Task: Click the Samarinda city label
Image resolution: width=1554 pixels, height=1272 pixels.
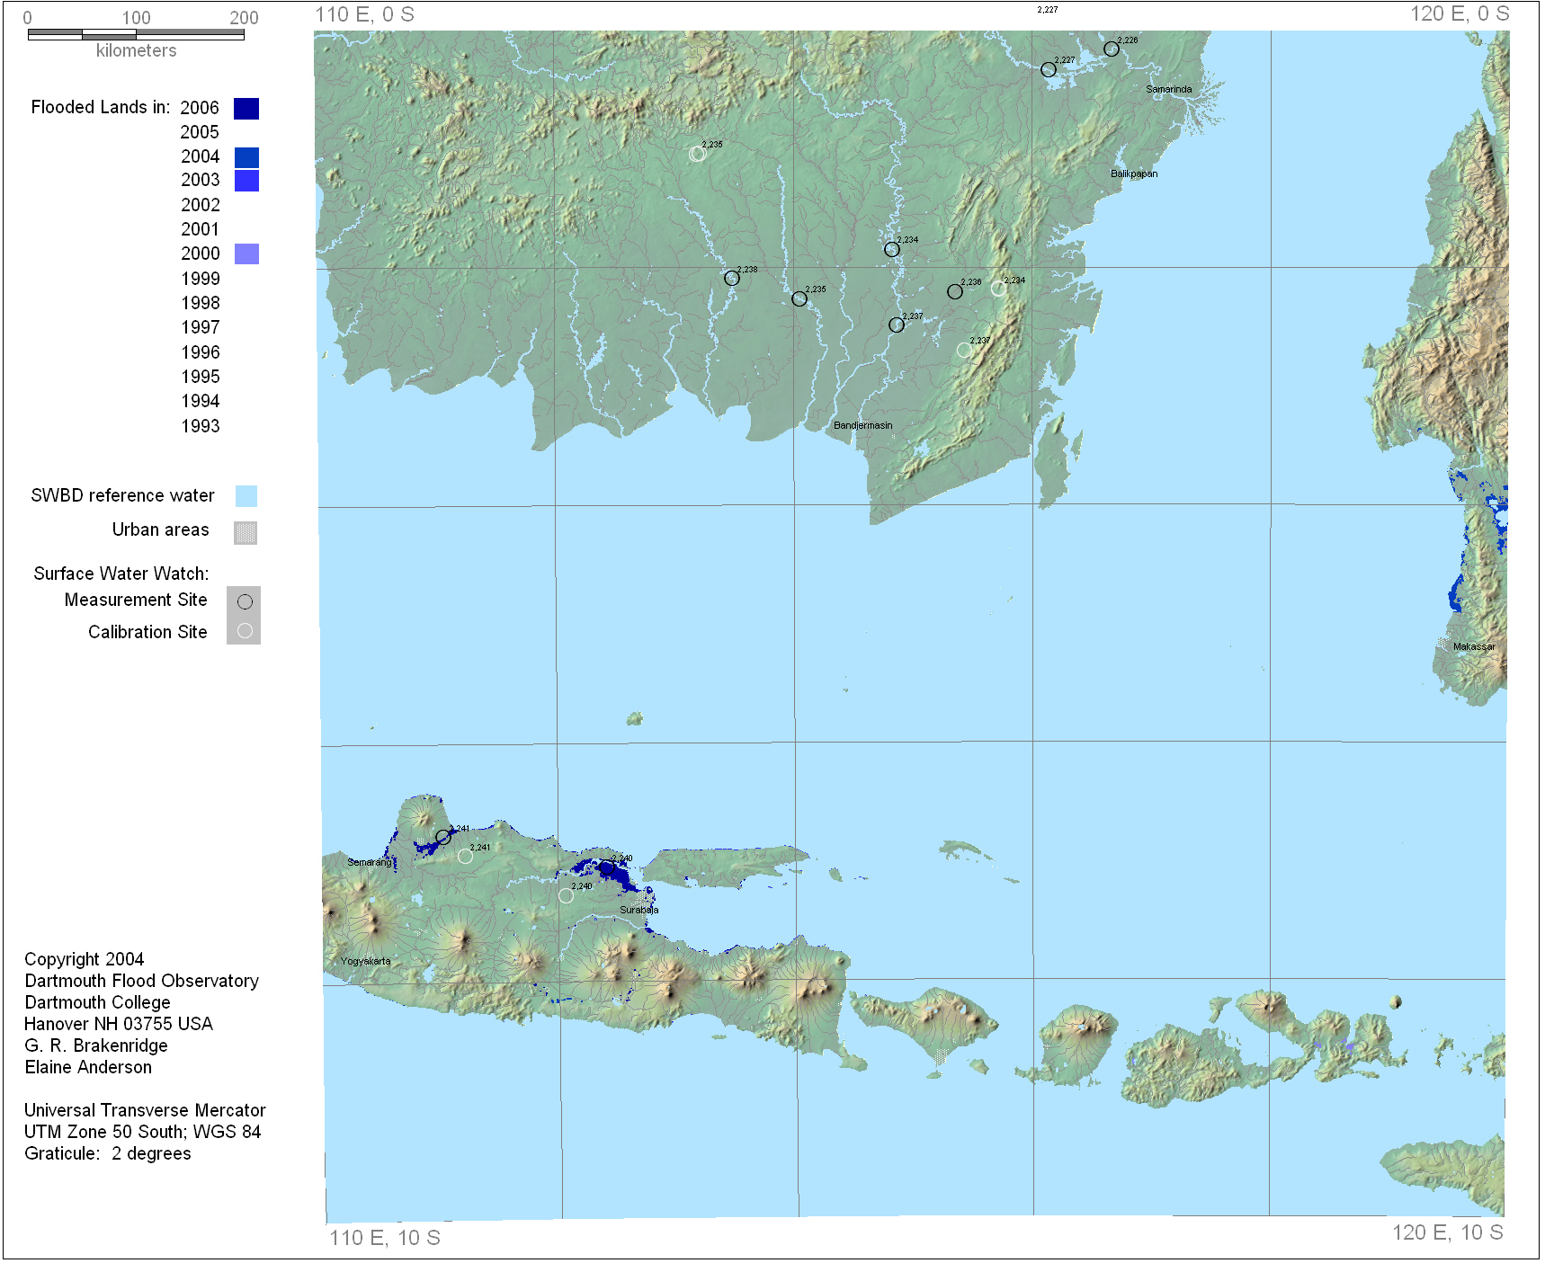Action: (1168, 89)
